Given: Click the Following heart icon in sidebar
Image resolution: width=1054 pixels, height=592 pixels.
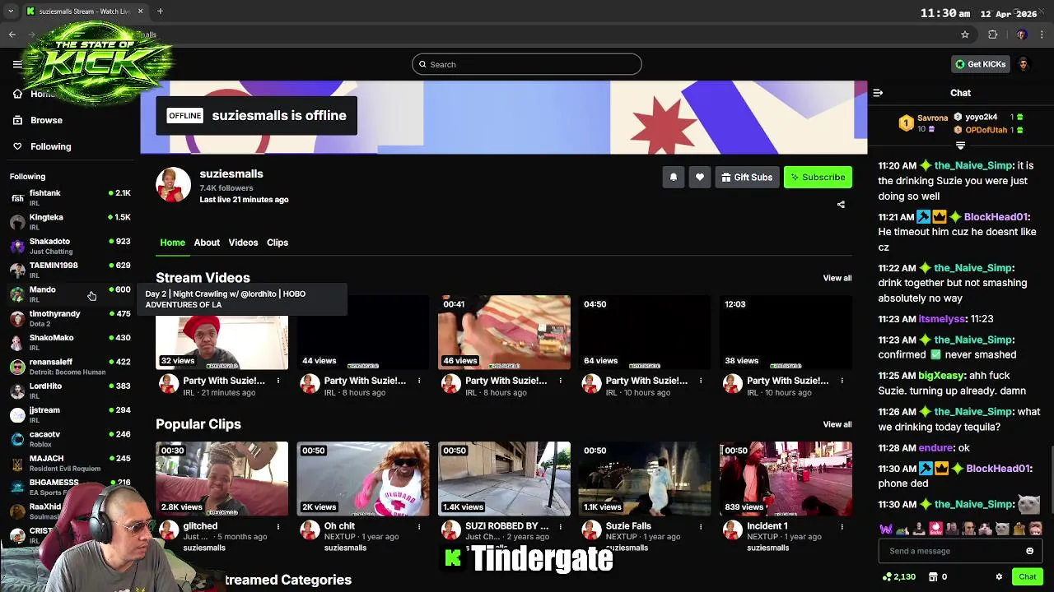Looking at the screenshot, I should 17,146.
